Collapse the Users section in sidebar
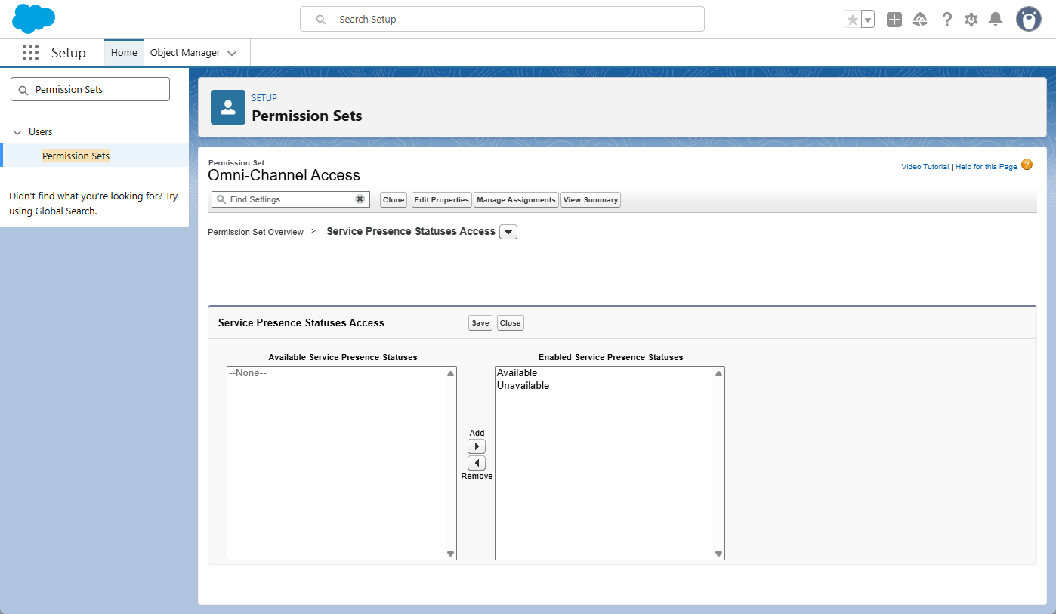The height and width of the screenshot is (614, 1056). 17,132
